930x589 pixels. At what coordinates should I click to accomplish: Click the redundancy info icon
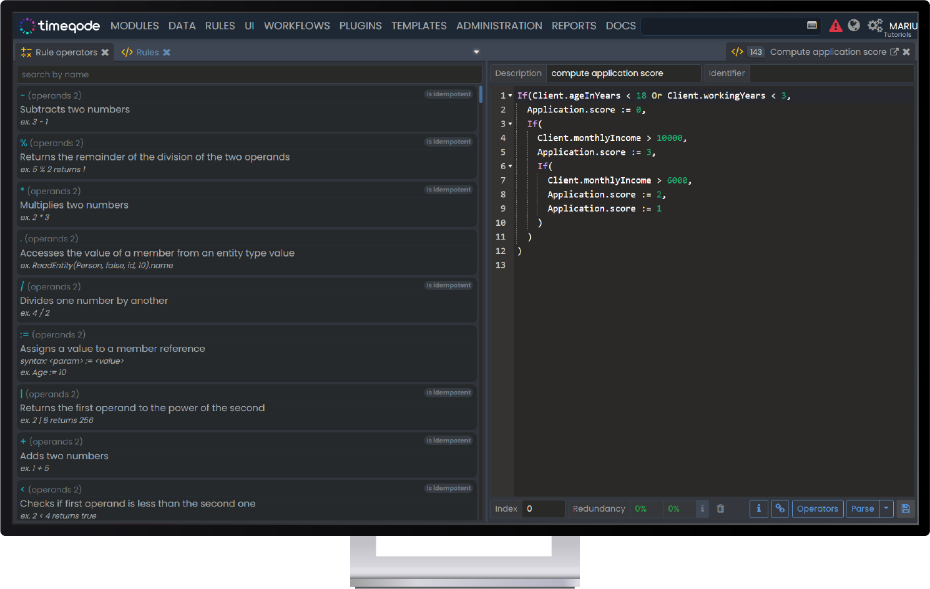(702, 509)
